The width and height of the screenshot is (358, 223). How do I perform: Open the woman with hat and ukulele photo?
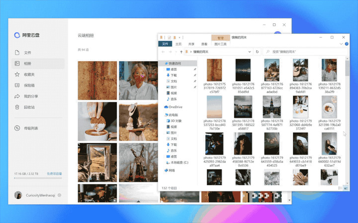(138, 121)
